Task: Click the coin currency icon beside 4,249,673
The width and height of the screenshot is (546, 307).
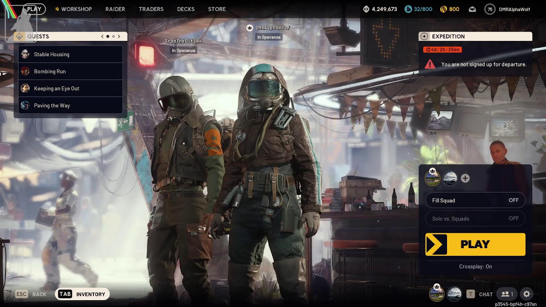Action: (366, 9)
